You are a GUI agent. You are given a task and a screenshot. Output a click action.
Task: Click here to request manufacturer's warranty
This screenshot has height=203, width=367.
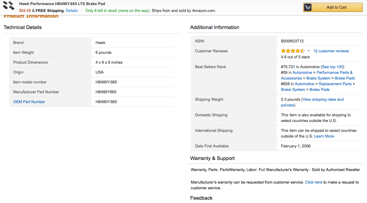coord(313,182)
